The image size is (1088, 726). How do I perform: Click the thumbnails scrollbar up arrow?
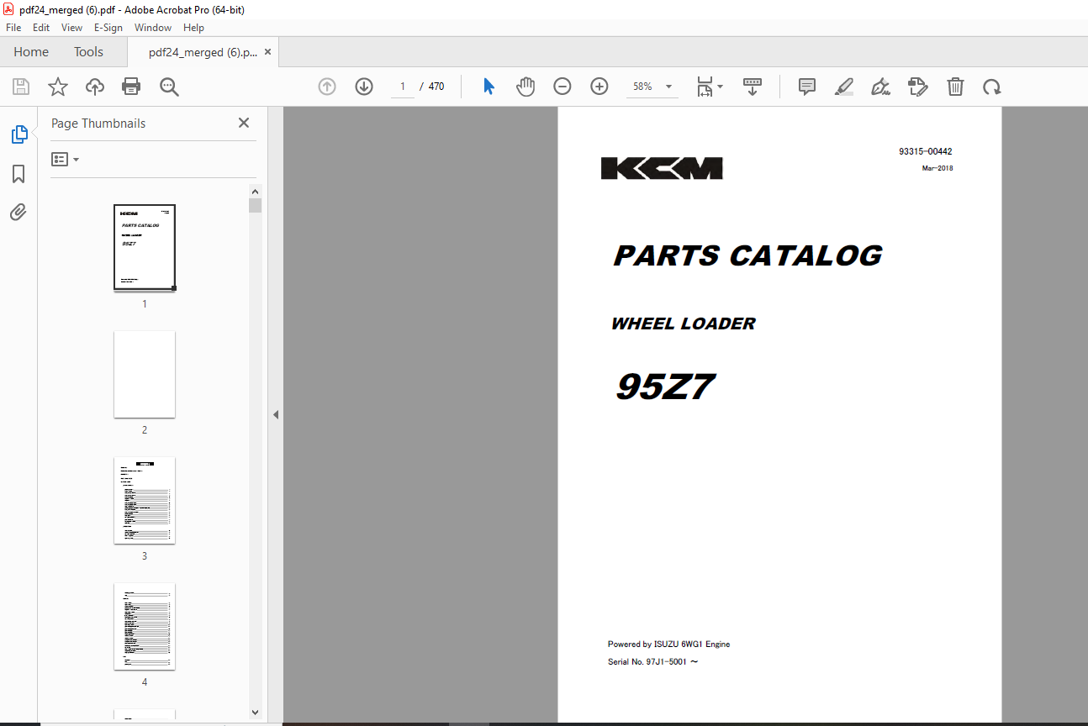[x=256, y=190]
